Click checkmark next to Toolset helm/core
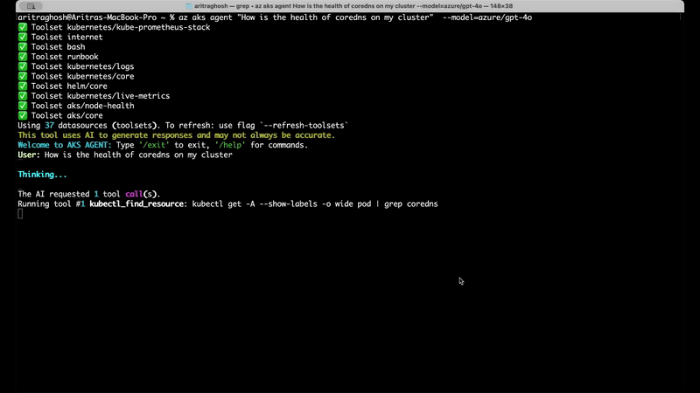The height and width of the screenshot is (393, 700). pyautogui.click(x=23, y=86)
